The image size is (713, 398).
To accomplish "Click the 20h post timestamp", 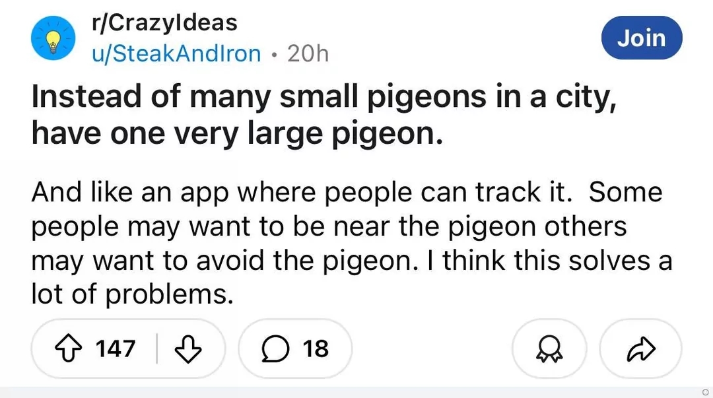I will click(x=308, y=53).
